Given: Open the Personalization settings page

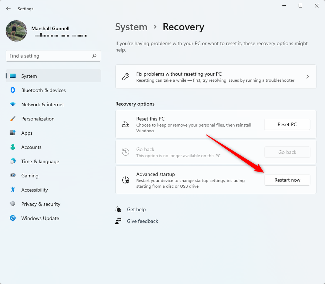Looking at the screenshot, I should click(x=53, y=119).
